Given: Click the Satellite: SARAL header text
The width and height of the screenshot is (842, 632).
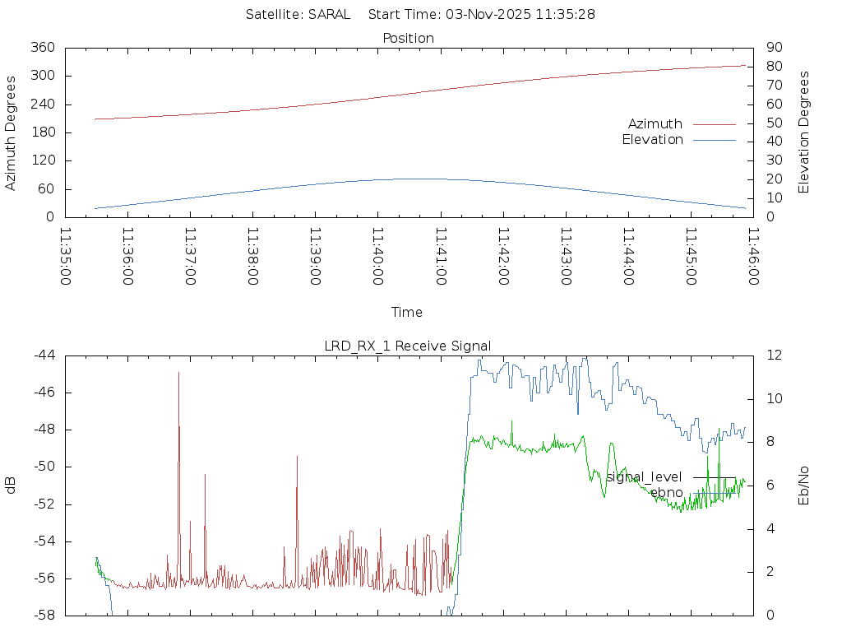Looking at the screenshot, I should pyautogui.click(x=298, y=15).
